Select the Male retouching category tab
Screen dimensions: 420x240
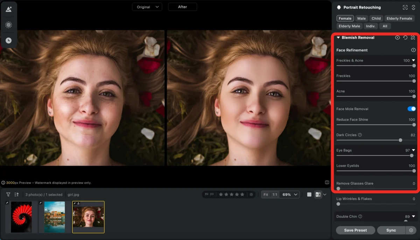(362, 19)
